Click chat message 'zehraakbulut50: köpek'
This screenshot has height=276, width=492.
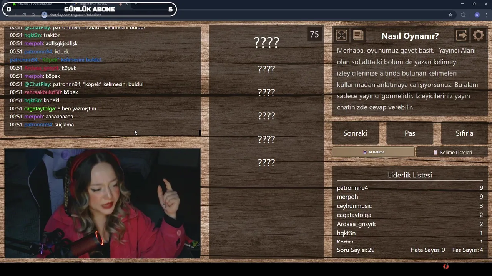pyautogui.click(x=44, y=92)
